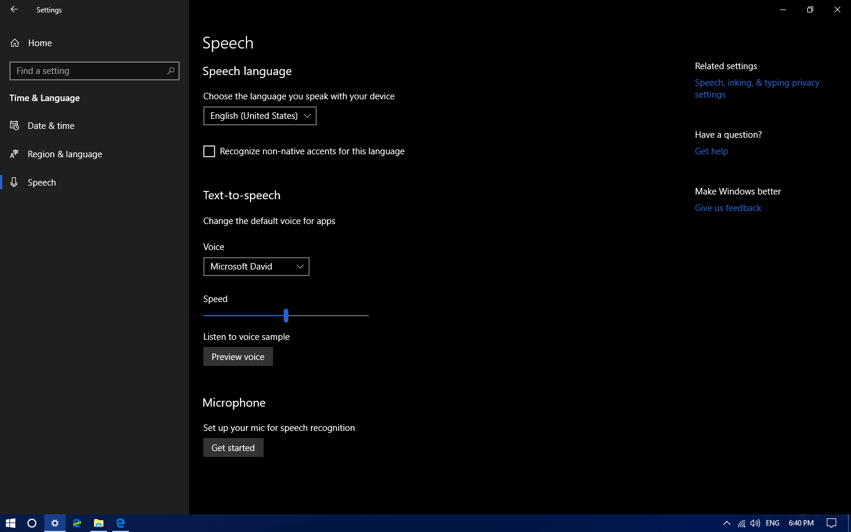Click the Speech microphone icon in sidebar
The height and width of the screenshot is (532, 851).
(x=14, y=182)
